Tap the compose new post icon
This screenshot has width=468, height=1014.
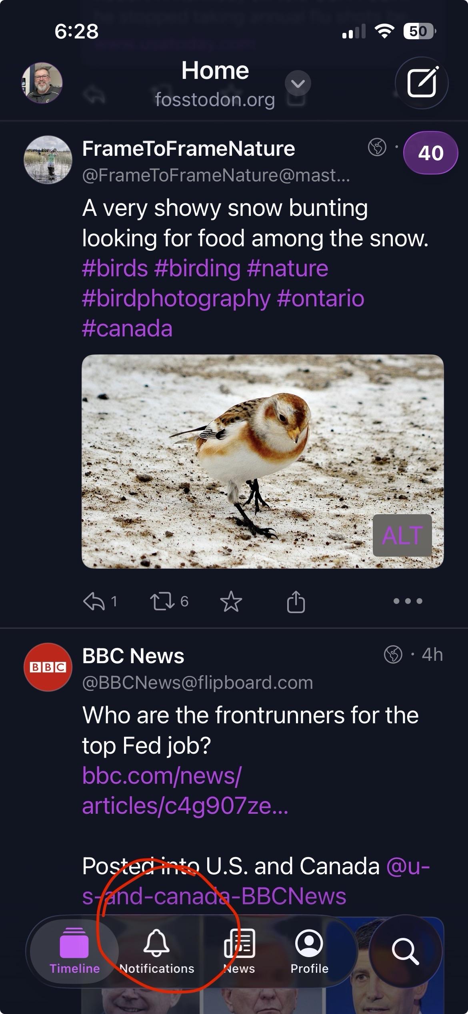(422, 82)
